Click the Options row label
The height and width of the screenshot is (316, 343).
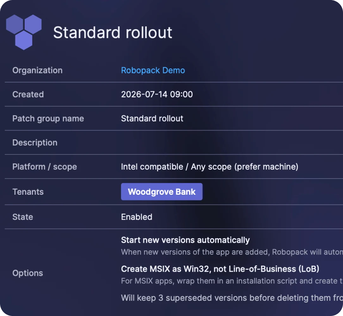click(x=28, y=273)
